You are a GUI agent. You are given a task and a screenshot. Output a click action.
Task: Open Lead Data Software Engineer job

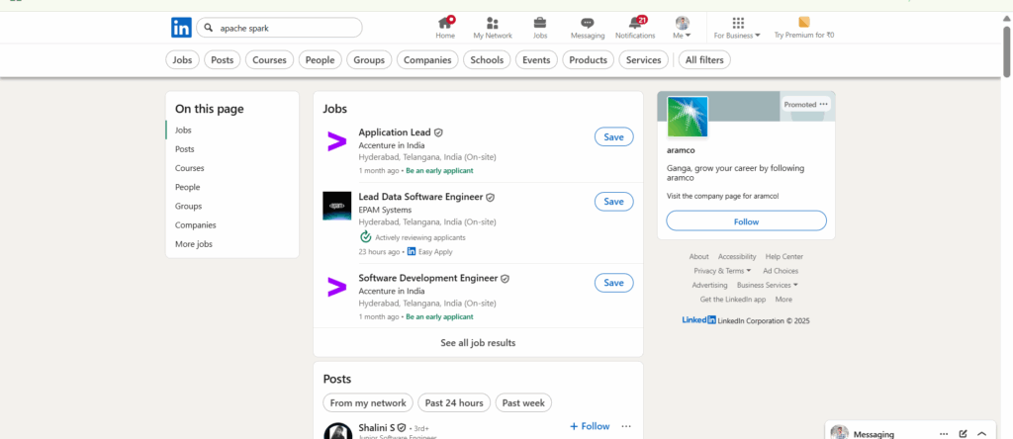(x=420, y=197)
